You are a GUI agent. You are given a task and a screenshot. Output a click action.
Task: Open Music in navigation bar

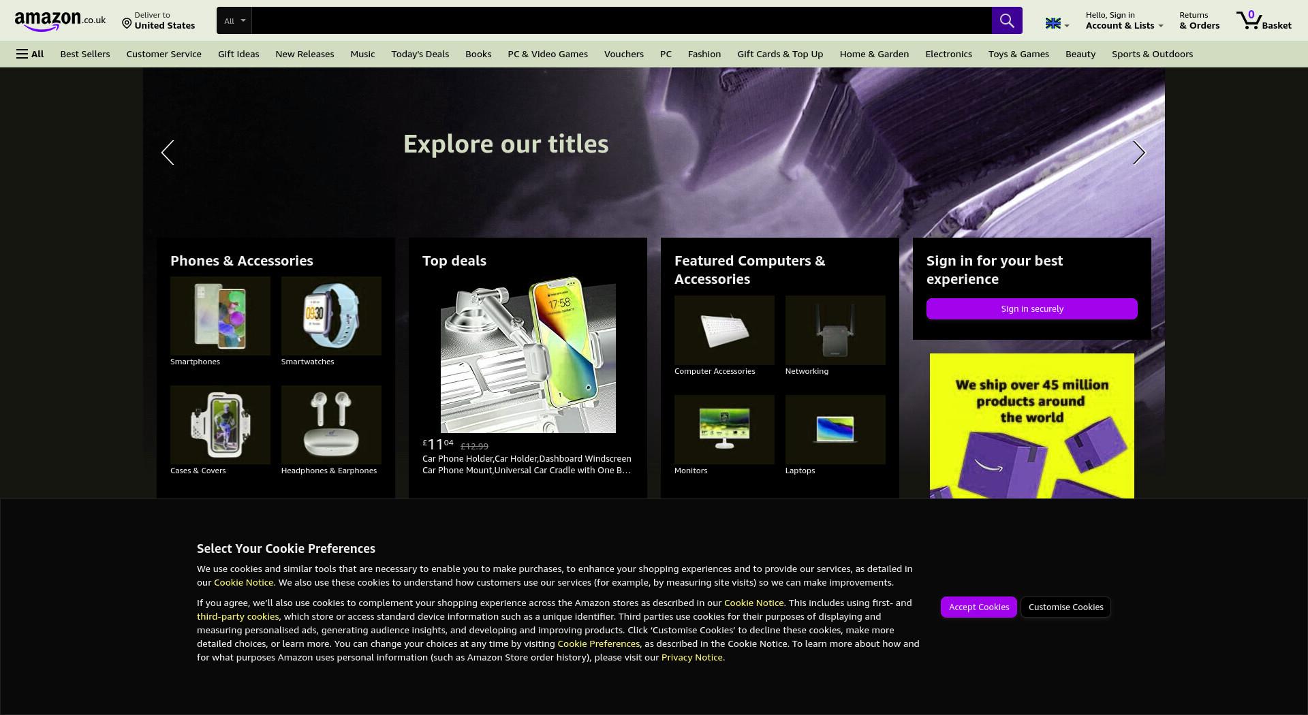point(362,54)
